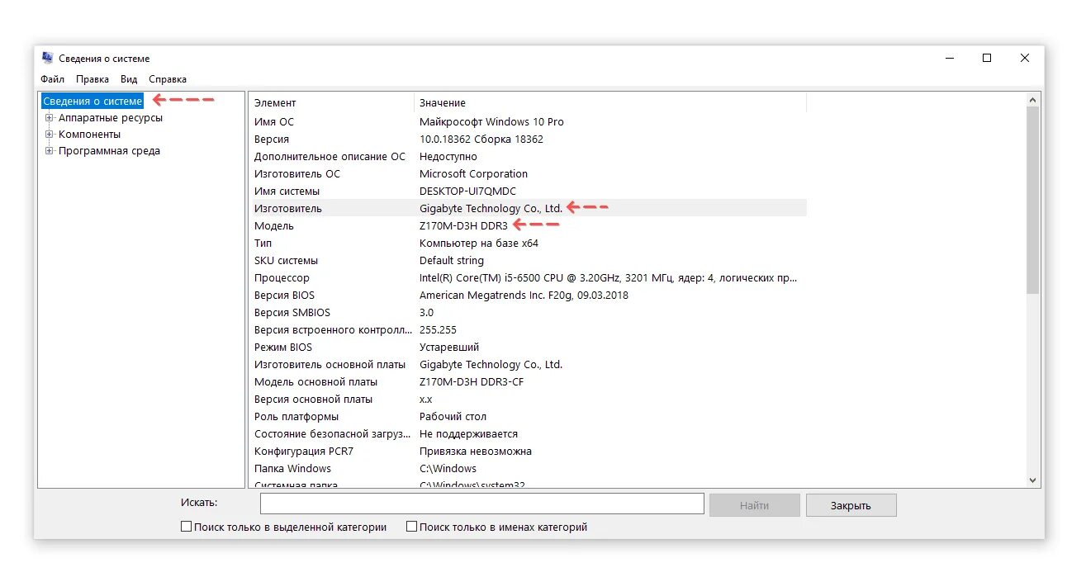The height and width of the screenshot is (577, 1086).
Task: Enable Поиск только в именах категорий
Action: click(x=411, y=527)
